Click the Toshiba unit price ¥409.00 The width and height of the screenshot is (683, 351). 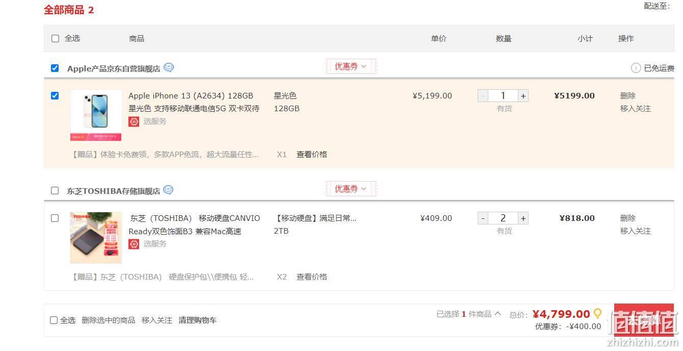436,218
